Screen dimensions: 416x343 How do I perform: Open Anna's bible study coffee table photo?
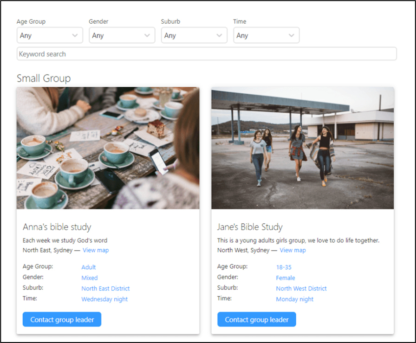(108, 148)
